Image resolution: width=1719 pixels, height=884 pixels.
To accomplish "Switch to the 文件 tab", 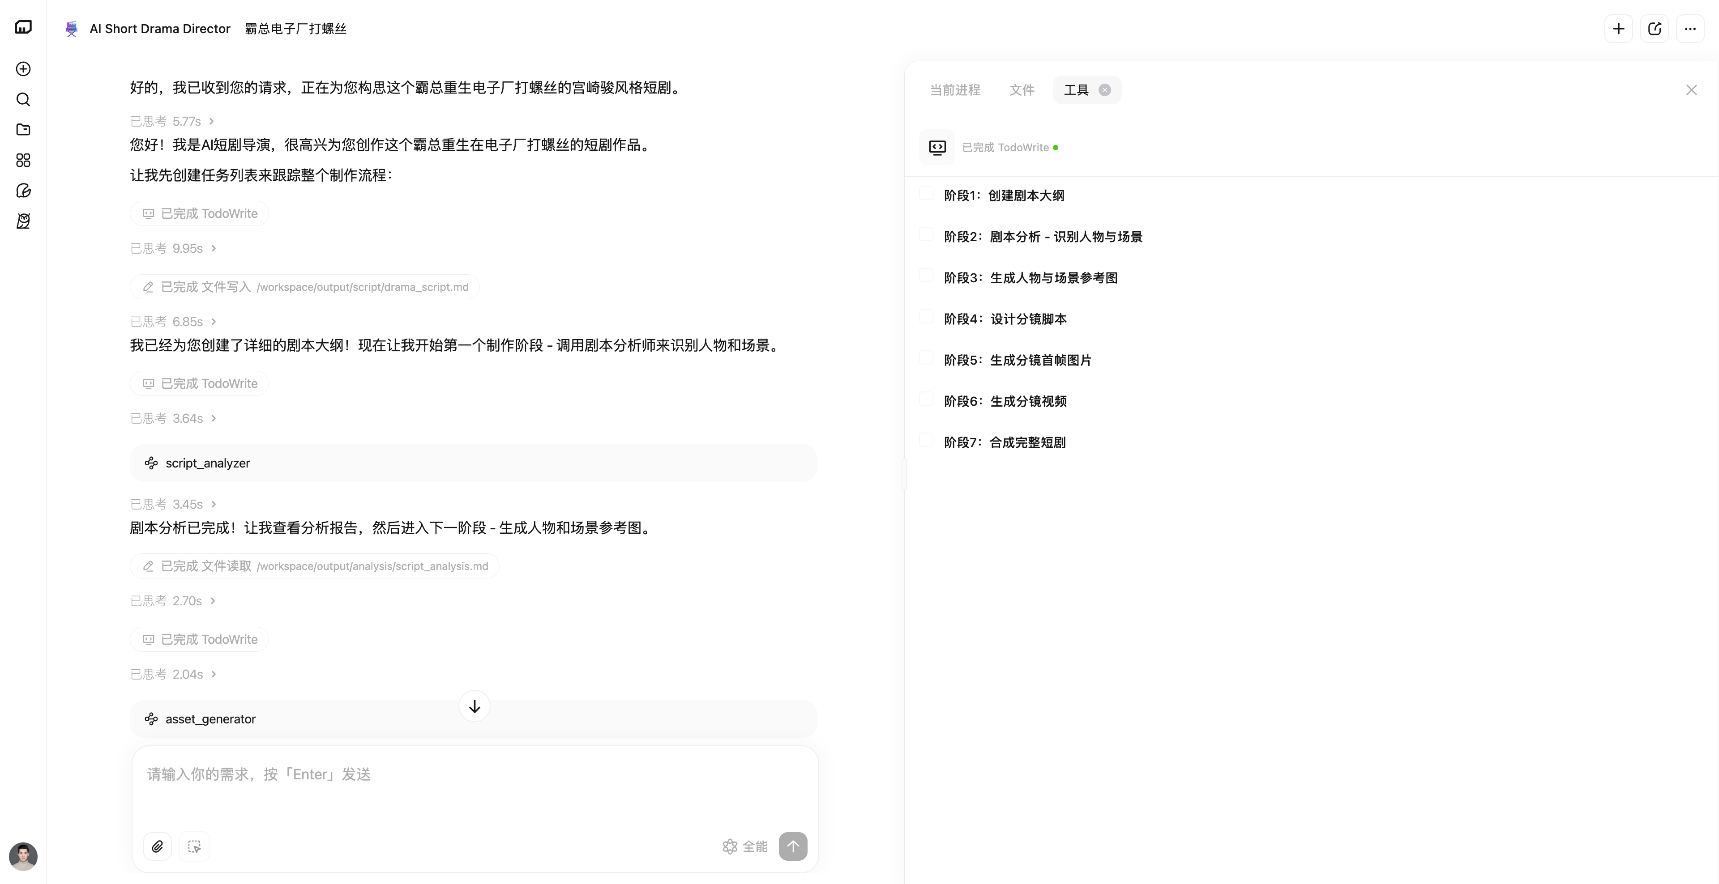I will (1022, 90).
